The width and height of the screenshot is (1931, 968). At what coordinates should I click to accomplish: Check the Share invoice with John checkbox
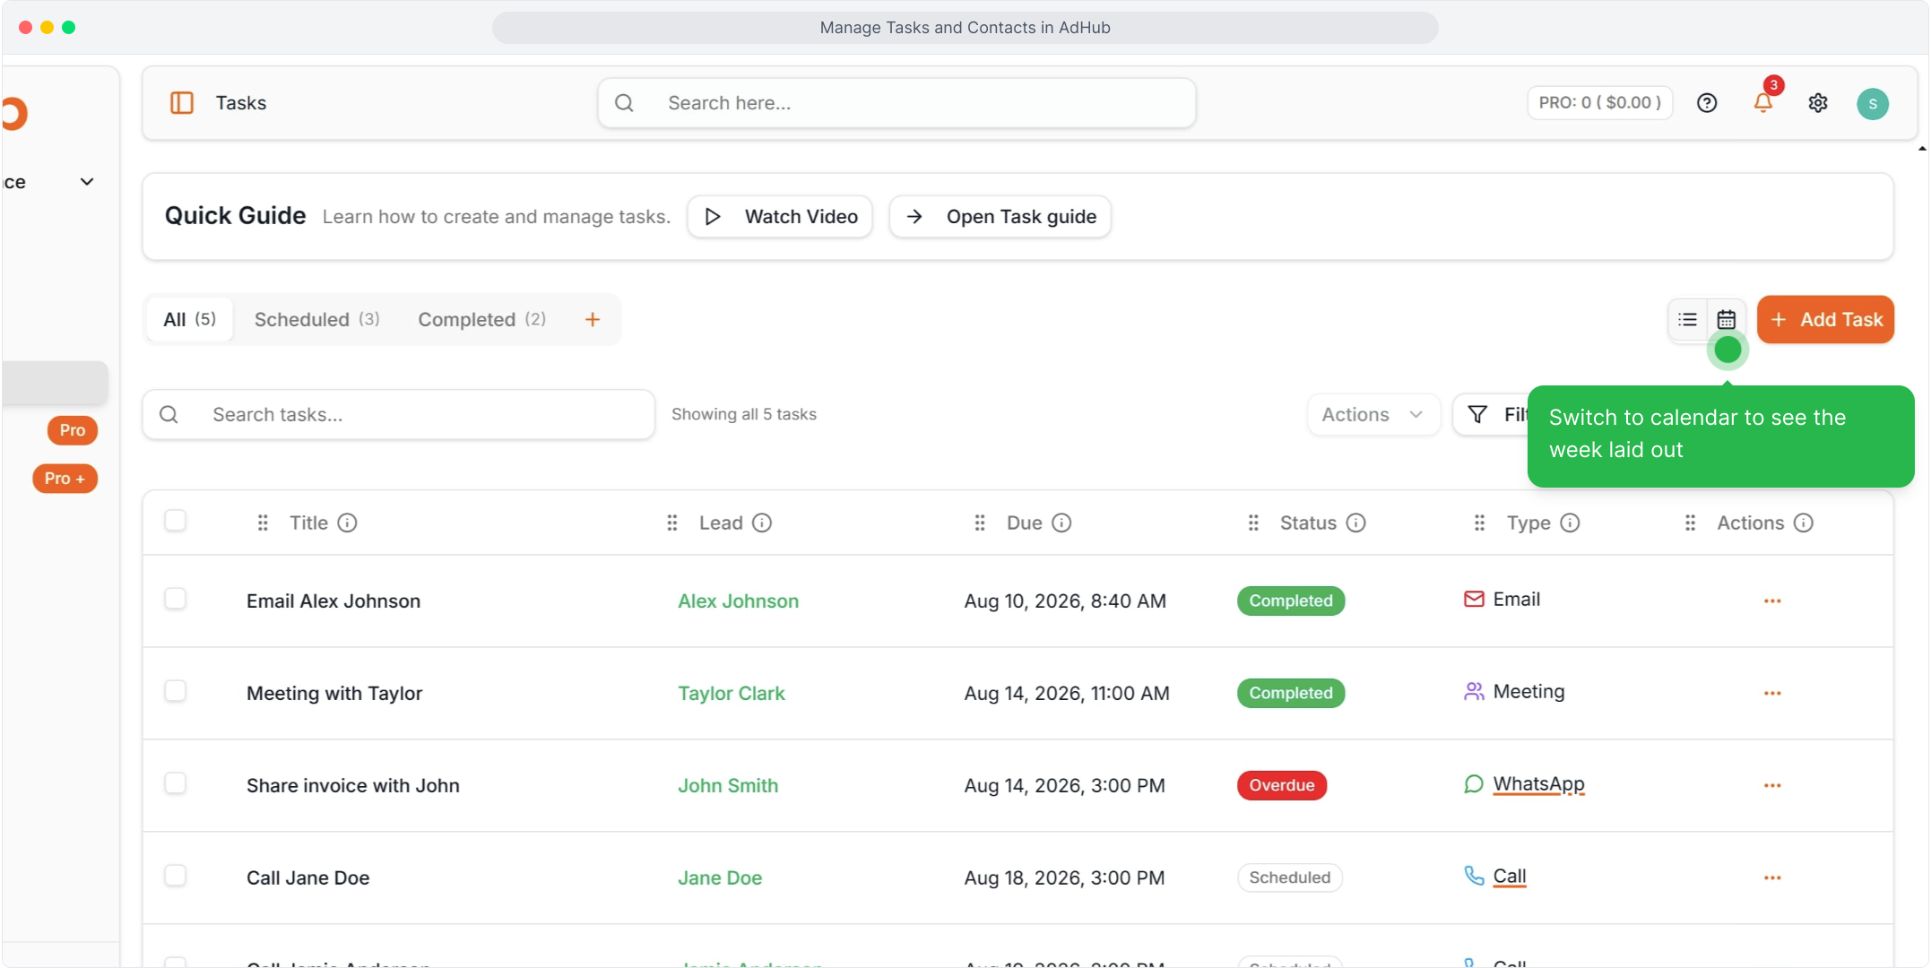[x=176, y=783]
